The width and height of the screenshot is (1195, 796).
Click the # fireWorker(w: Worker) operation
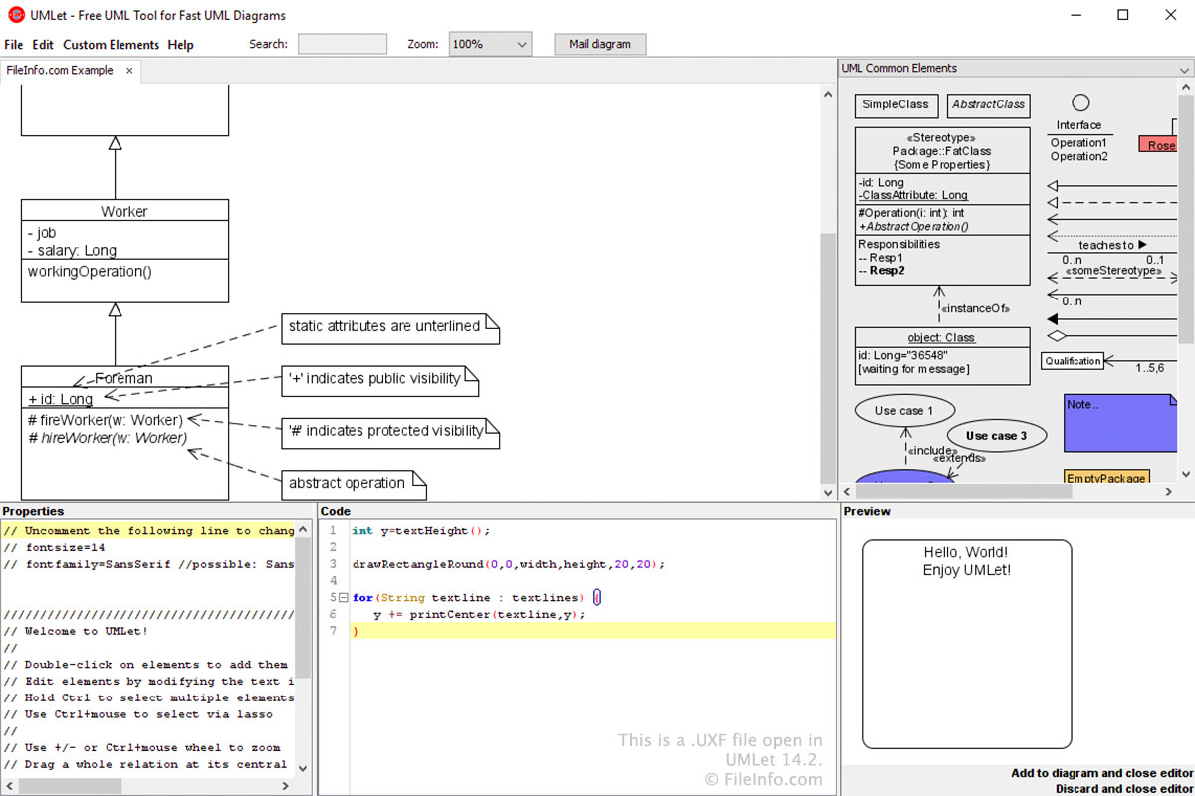(105, 420)
